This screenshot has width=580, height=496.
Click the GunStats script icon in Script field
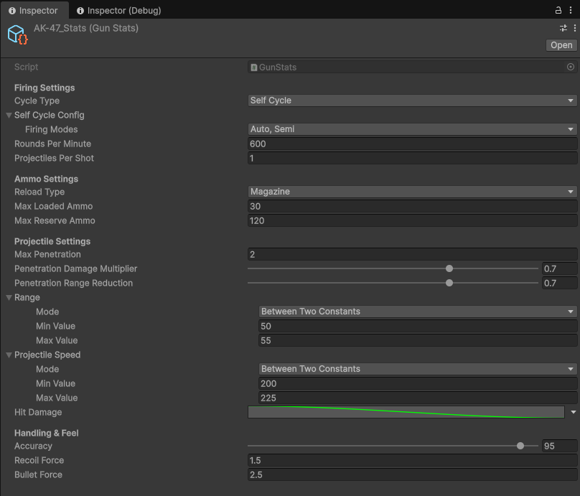click(253, 67)
